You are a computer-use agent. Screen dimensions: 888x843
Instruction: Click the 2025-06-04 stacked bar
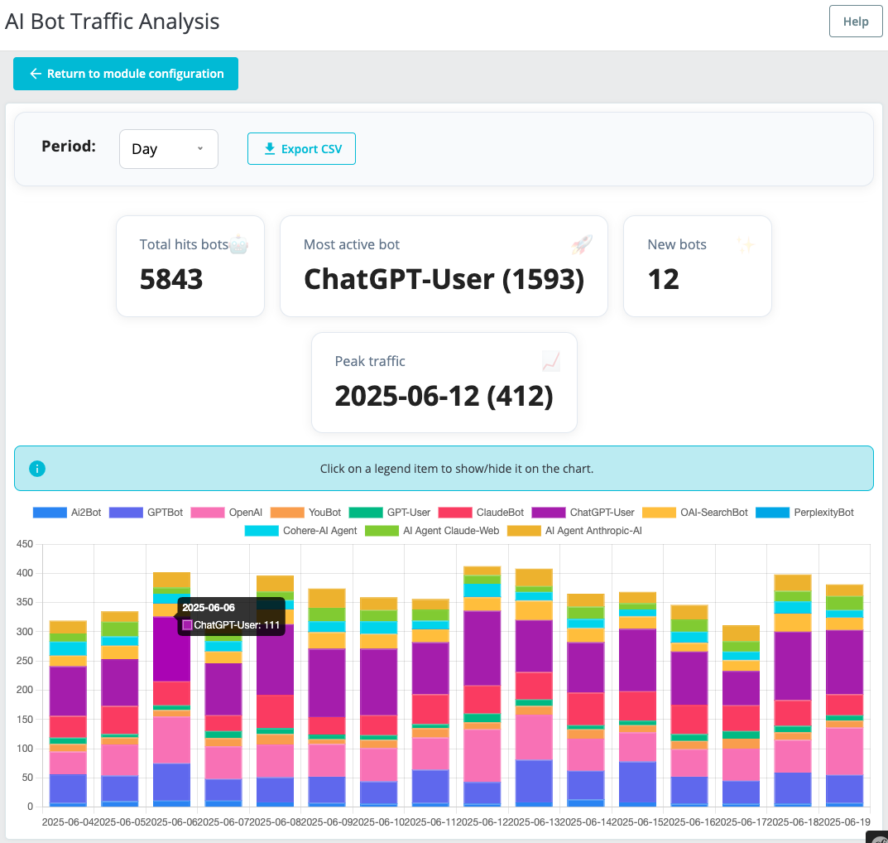pyautogui.click(x=68, y=714)
